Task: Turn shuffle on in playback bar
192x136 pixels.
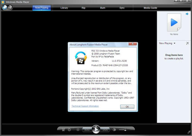Action: click(x=63, y=130)
